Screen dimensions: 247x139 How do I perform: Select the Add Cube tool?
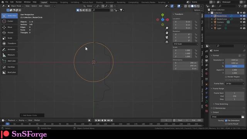point(9,61)
